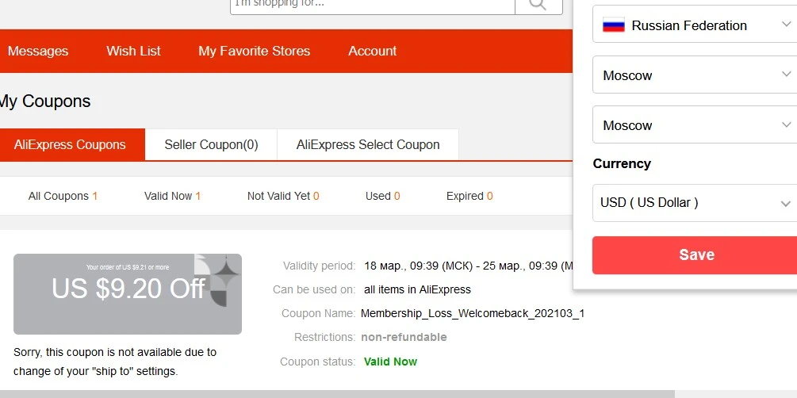
Task: Click the US $9.20 Off coupon card
Action: (128, 294)
